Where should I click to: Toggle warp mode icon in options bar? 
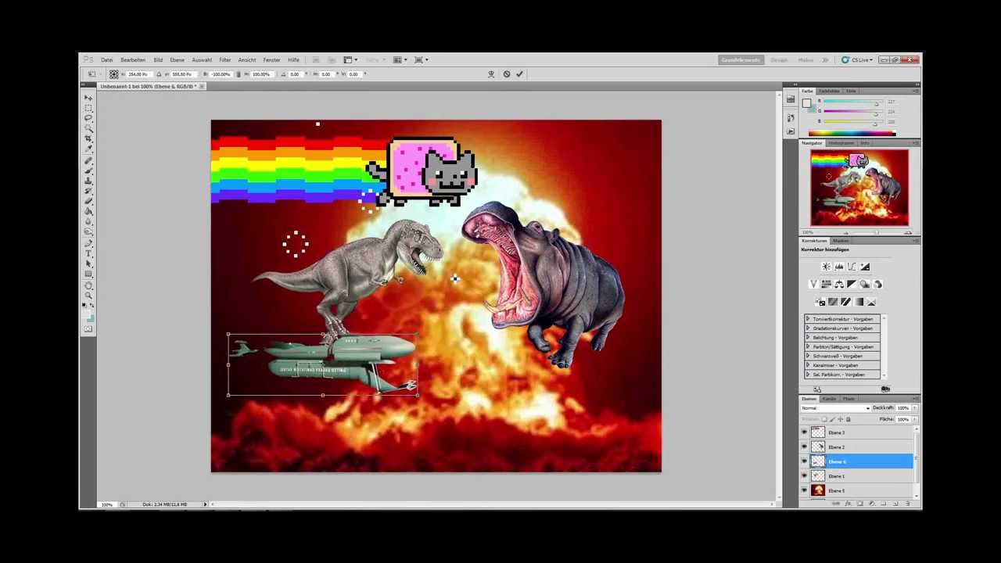(491, 74)
